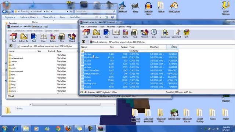Open Commands menu in minecraft.jar window
Image resolution: width=235 pixels, height=132 pixels.
[19, 31]
